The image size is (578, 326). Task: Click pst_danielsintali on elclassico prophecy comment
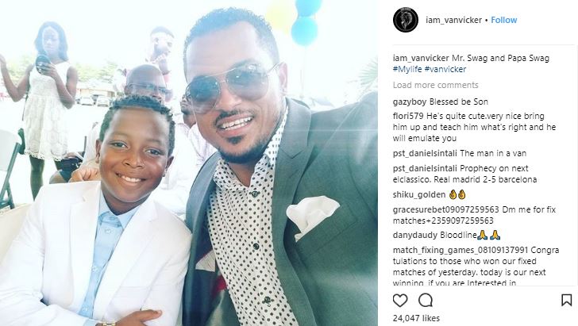425,169
